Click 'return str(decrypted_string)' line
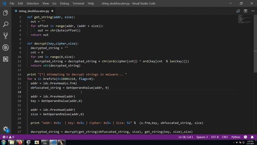 55,66
